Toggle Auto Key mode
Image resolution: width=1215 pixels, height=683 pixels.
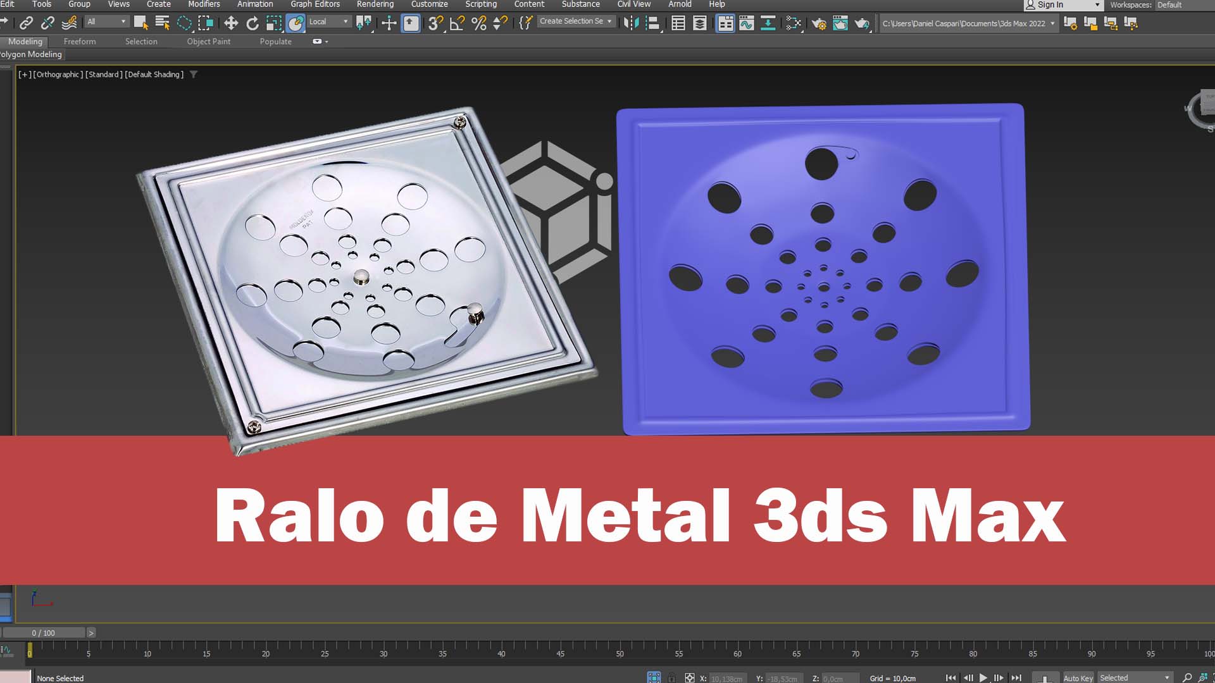pos(1078,678)
